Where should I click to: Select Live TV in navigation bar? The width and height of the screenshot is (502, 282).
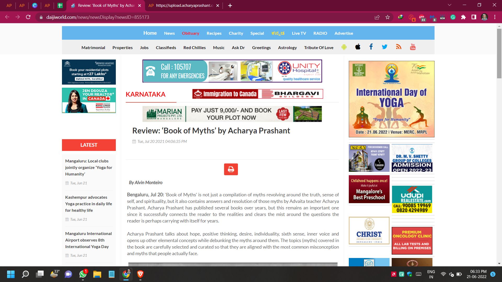click(x=299, y=33)
